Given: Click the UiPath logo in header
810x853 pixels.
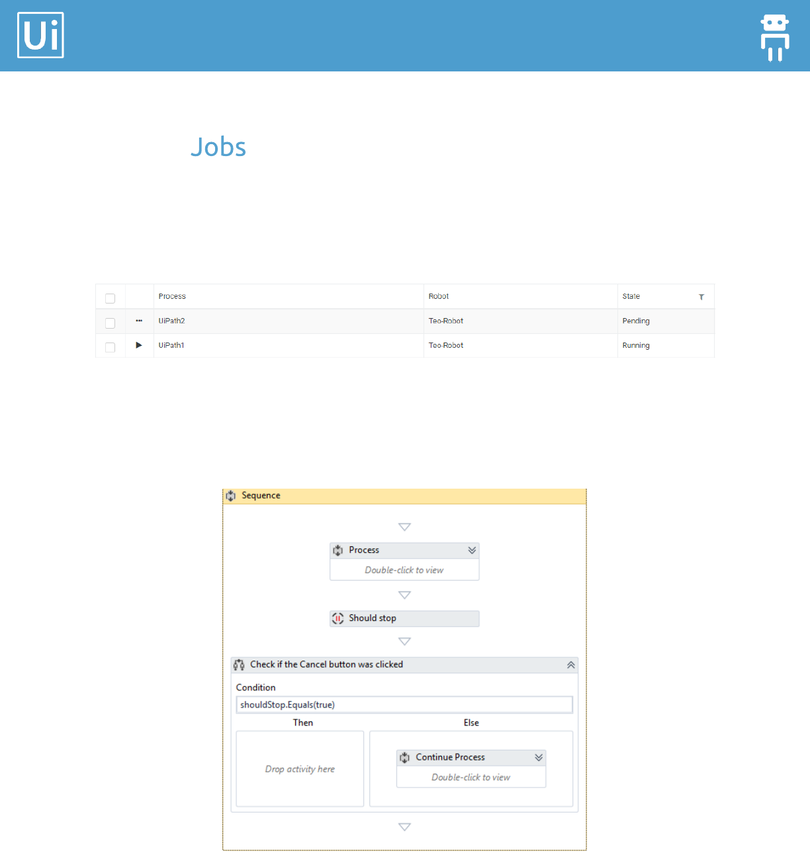Looking at the screenshot, I should coord(40,35).
